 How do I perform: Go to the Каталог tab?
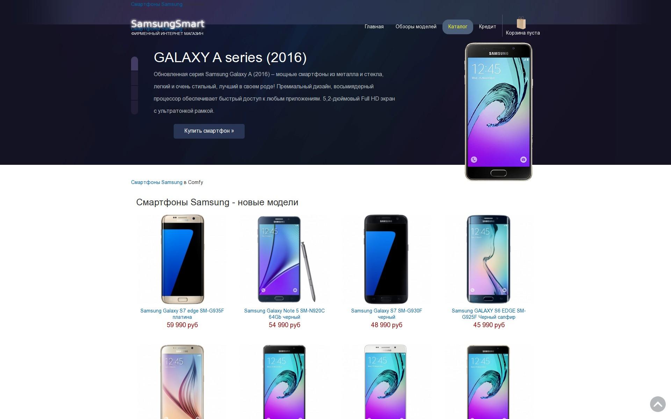[x=457, y=27]
